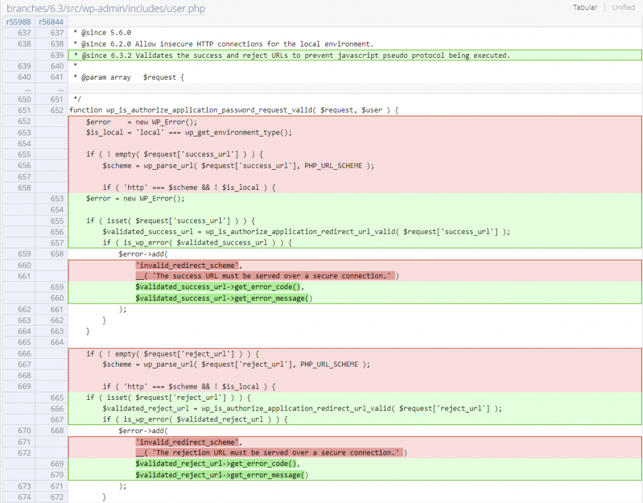643x503 pixels.
Task: Select the added $validated_reject_url->get_error_message() line
Action: pos(223,475)
